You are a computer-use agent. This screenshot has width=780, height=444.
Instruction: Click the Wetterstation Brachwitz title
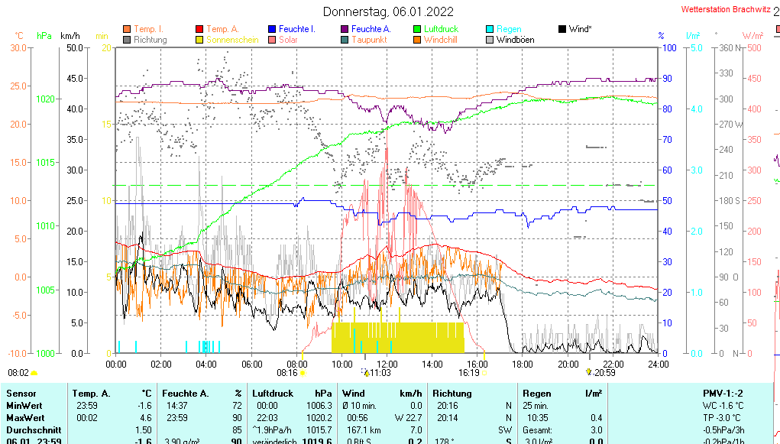click(725, 10)
